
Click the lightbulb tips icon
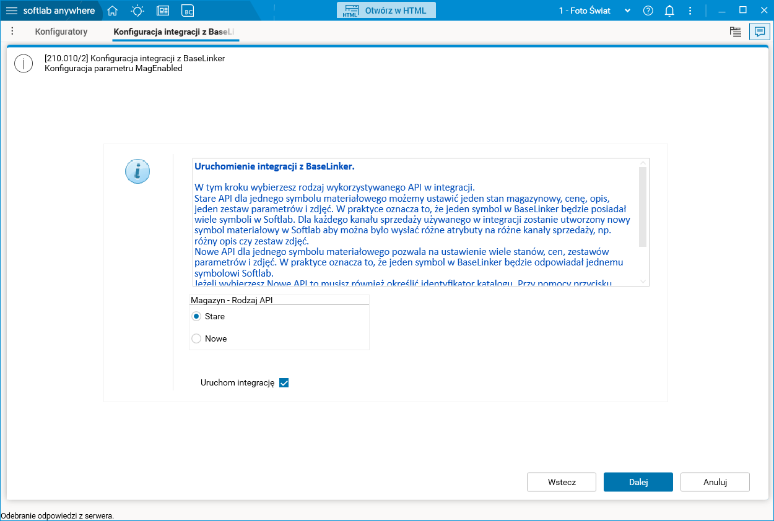[137, 11]
